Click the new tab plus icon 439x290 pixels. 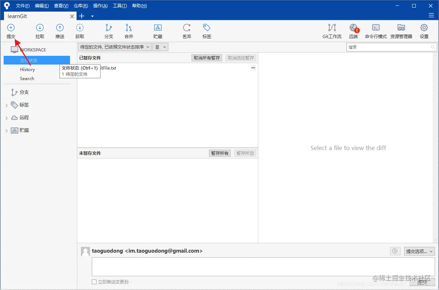tap(82, 16)
